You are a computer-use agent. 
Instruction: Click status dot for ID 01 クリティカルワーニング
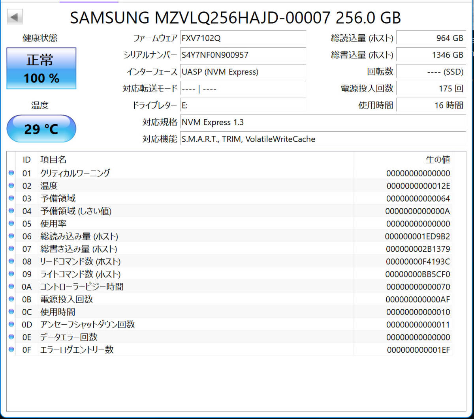pos(11,173)
